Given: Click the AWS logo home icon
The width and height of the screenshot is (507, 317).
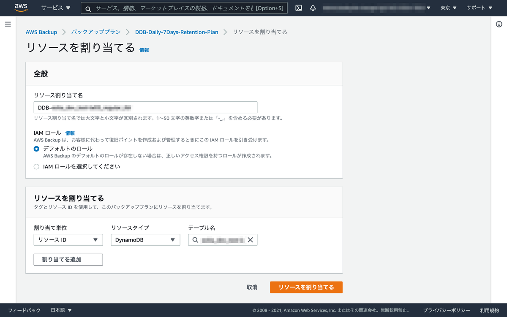Looking at the screenshot, I should (21, 8).
